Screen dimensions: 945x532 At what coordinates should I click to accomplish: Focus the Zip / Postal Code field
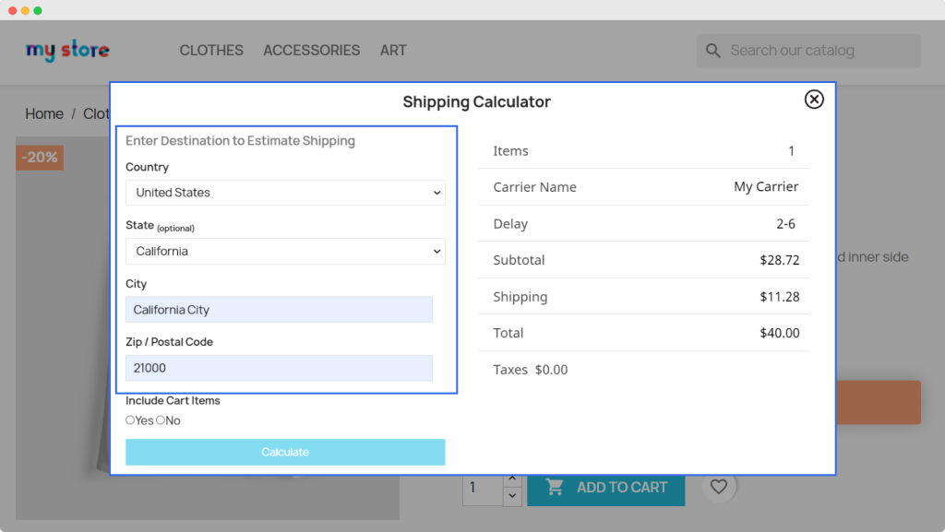click(x=279, y=368)
